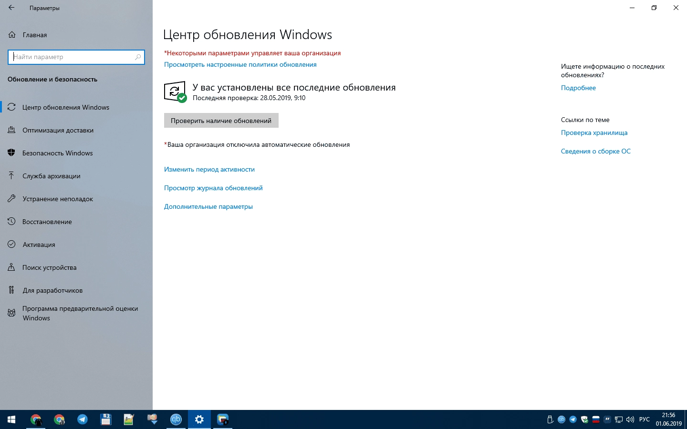Open Служба архивации backup section
The image size is (687, 429).
click(x=76, y=176)
